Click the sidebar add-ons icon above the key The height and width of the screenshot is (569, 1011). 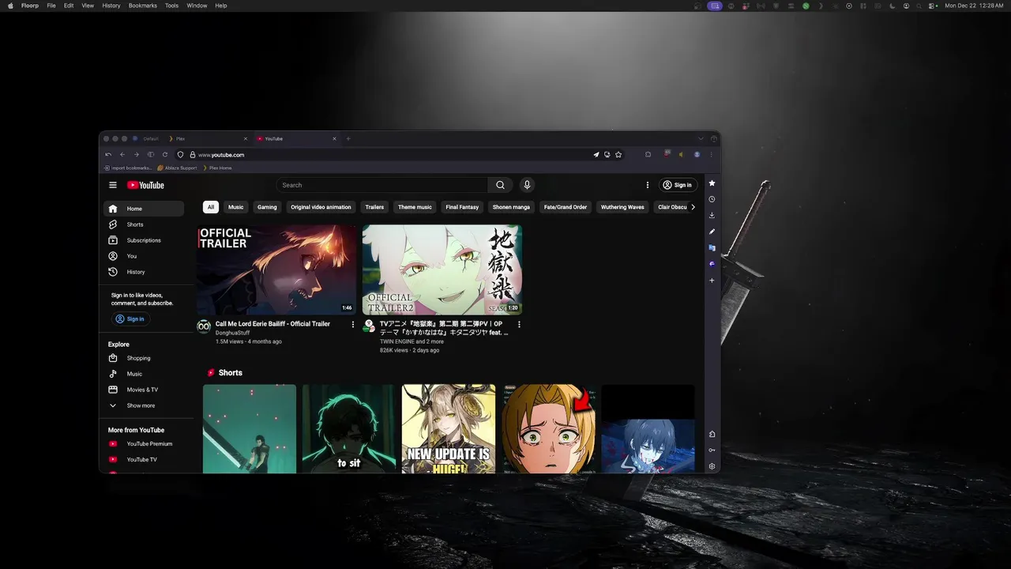click(712, 434)
